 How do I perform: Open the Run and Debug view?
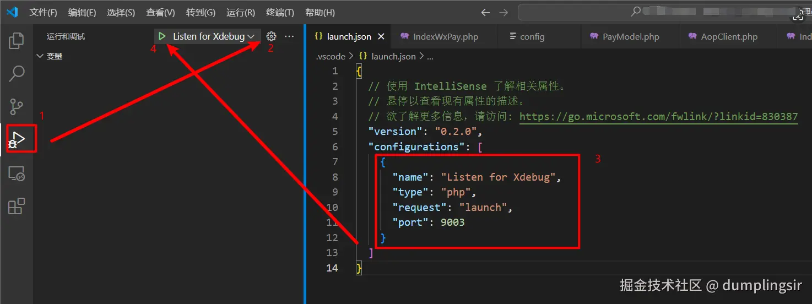coord(17,139)
